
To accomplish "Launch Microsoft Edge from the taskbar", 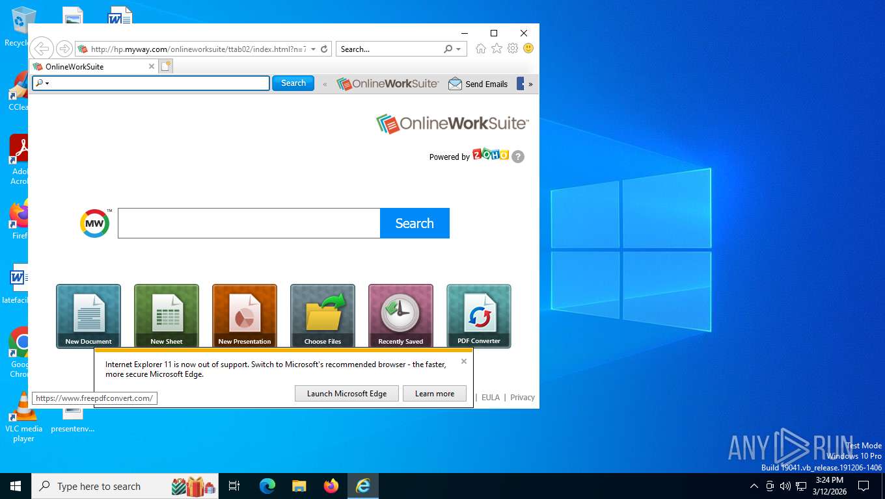I will point(267,486).
